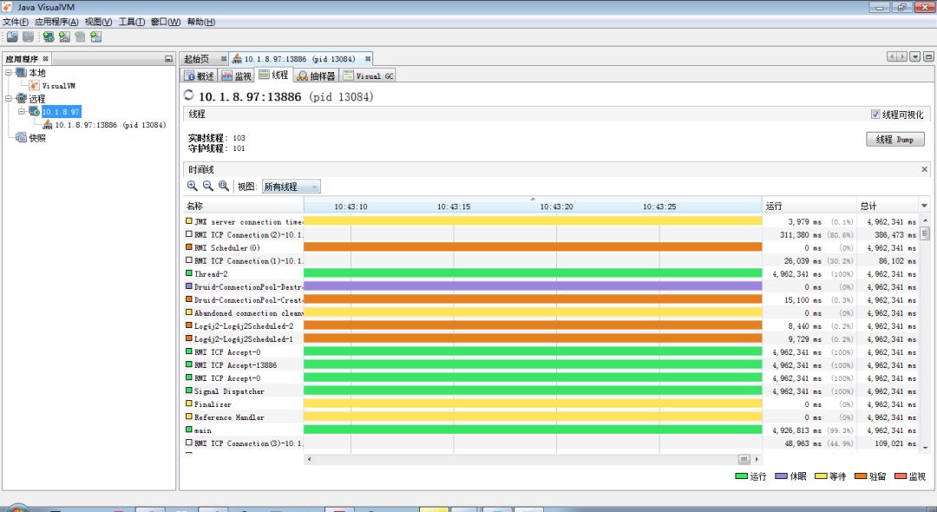Click the Add Application Snapshot toolbar icon
937x512 pixels.
tap(95, 36)
